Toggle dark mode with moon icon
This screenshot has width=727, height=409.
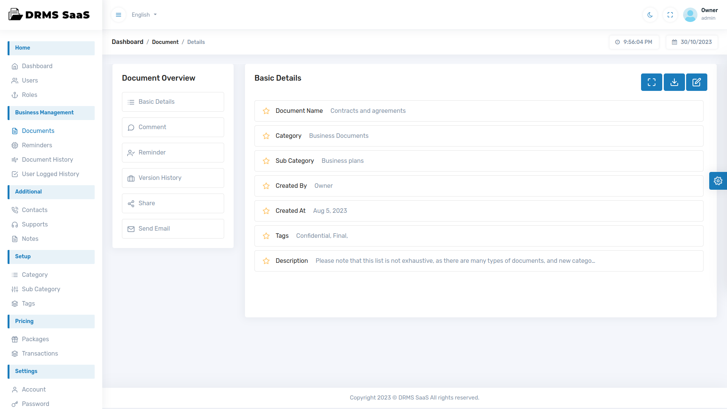click(x=650, y=15)
